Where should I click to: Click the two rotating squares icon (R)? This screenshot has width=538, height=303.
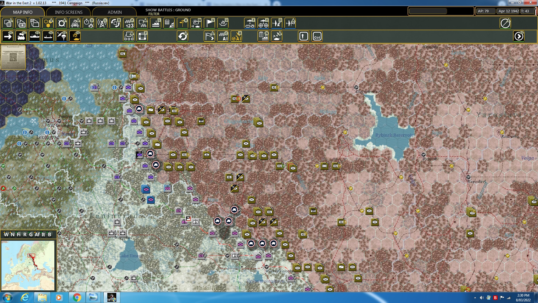click(x=115, y=23)
